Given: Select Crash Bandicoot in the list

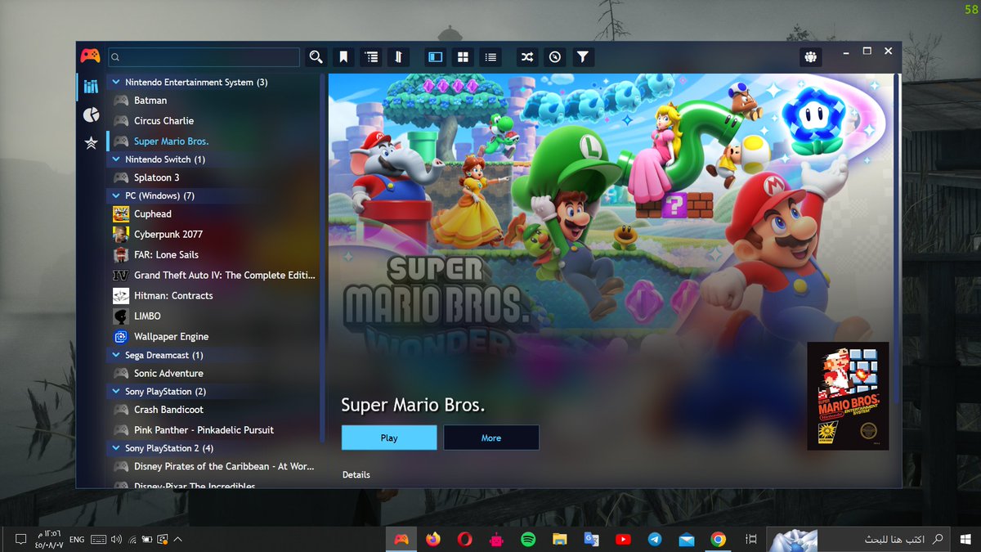Looking at the screenshot, I should click(x=213, y=410).
